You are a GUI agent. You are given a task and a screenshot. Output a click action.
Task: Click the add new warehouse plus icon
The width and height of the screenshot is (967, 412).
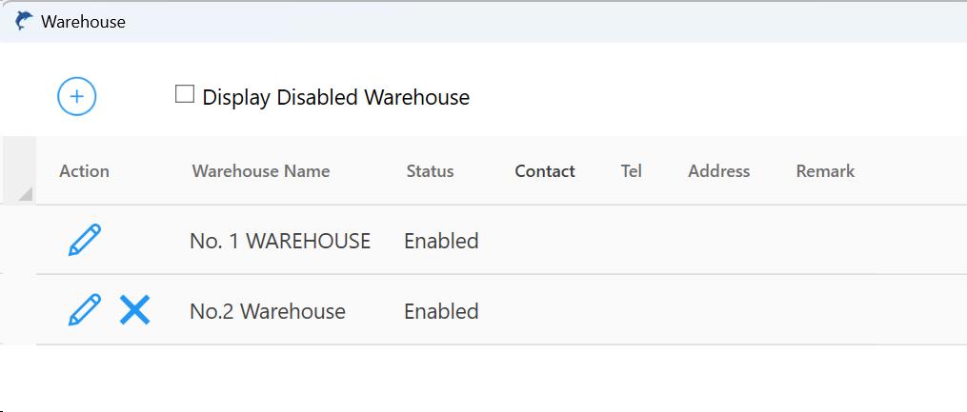click(77, 96)
